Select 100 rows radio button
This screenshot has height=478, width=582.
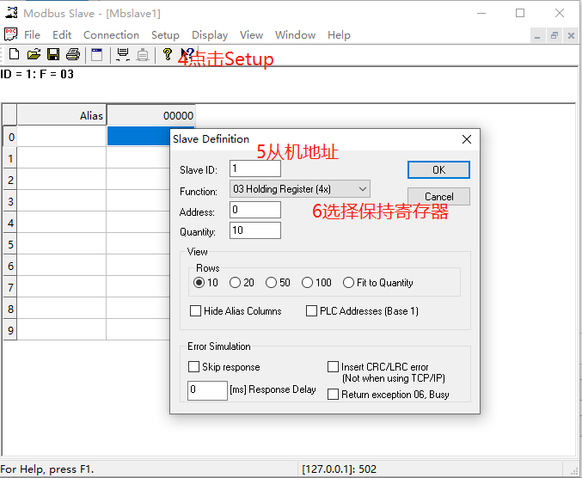click(307, 283)
